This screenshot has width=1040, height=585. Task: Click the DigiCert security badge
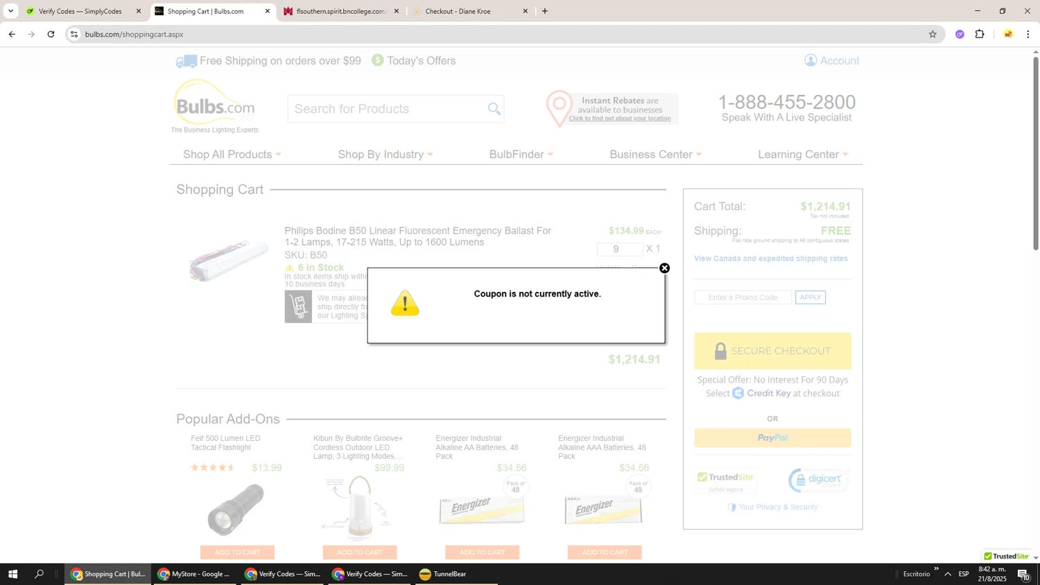pyautogui.click(x=819, y=480)
